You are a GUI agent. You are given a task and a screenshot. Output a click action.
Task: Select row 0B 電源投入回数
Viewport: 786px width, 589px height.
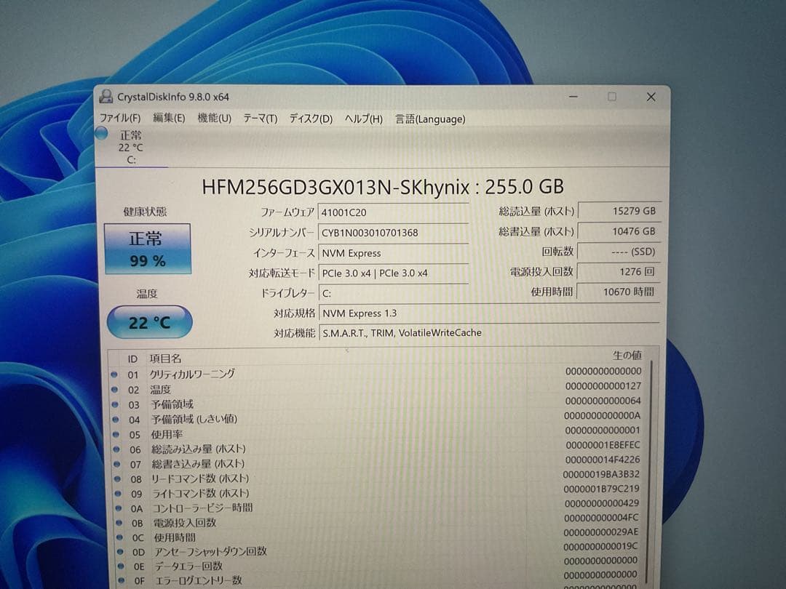coord(376,522)
